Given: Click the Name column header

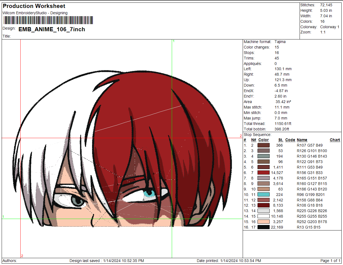Looking at the screenshot, I should [x=302, y=140].
